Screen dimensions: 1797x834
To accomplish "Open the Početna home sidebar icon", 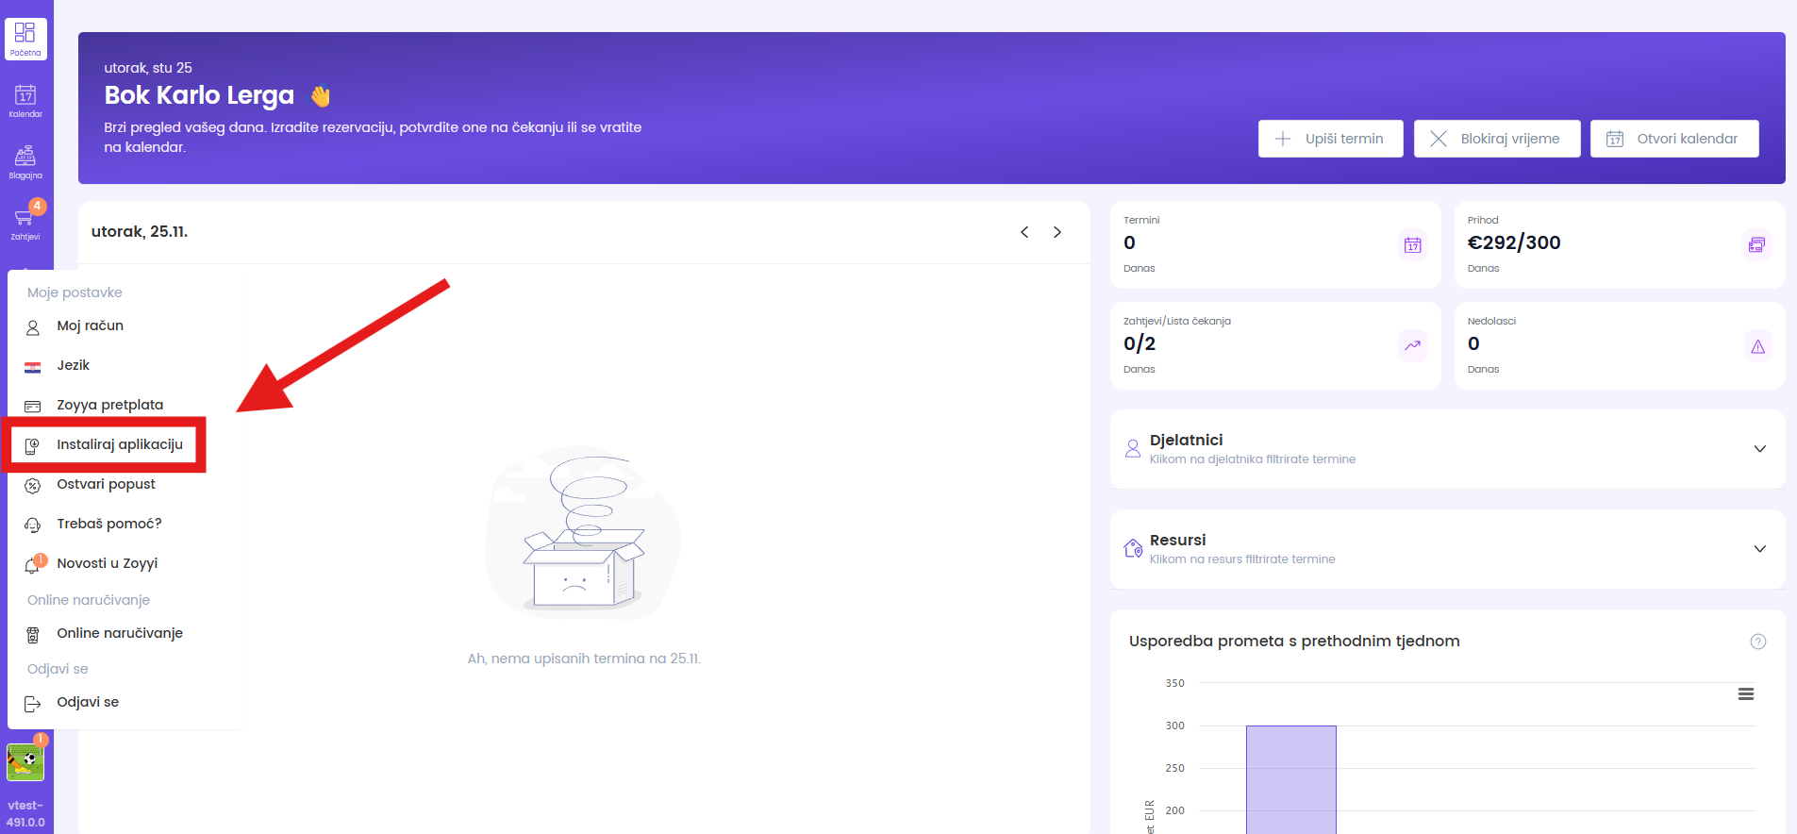I will (x=25, y=39).
